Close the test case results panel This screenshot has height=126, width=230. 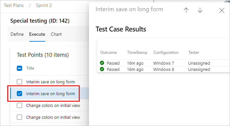[222, 10]
